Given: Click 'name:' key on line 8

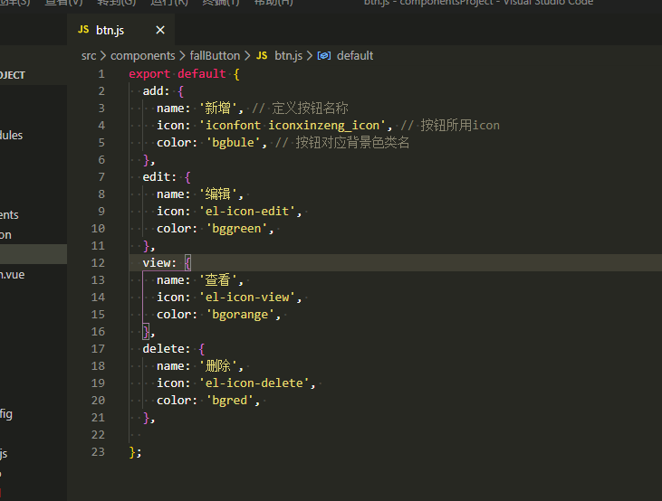Looking at the screenshot, I should click(x=173, y=194).
